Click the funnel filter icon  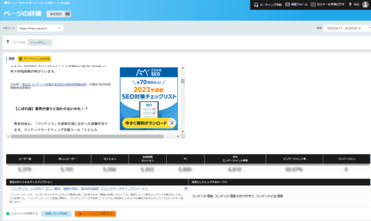[8, 42]
